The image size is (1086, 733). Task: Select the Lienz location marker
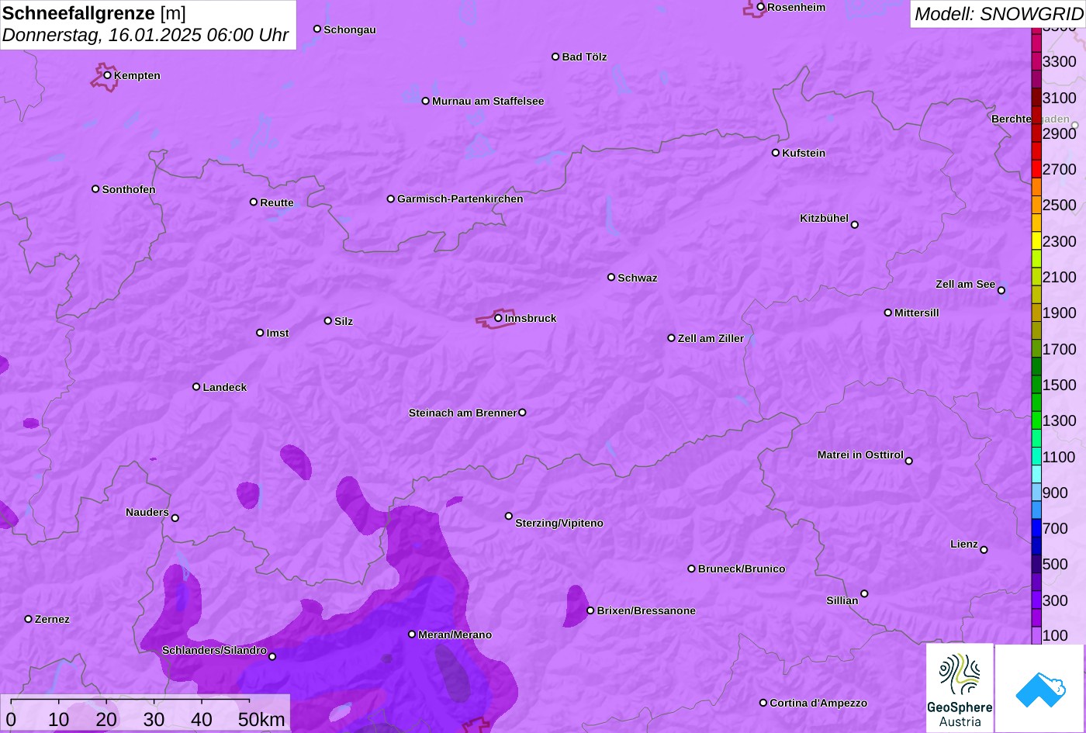tap(984, 550)
